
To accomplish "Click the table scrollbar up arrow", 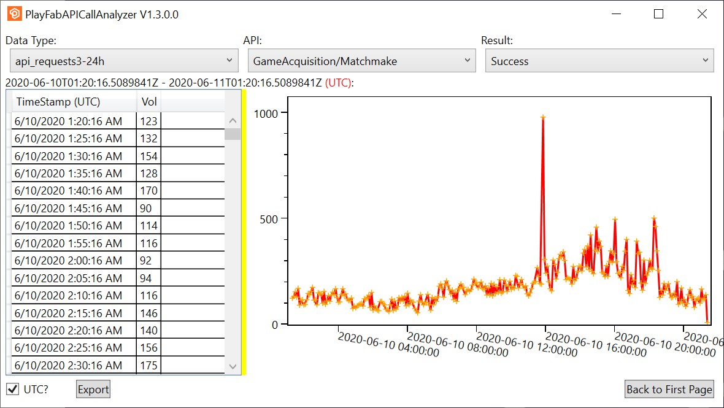I will pos(233,120).
